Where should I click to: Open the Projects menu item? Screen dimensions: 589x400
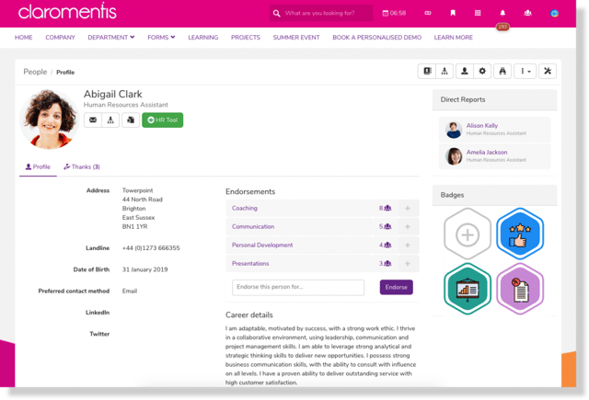[246, 38]
